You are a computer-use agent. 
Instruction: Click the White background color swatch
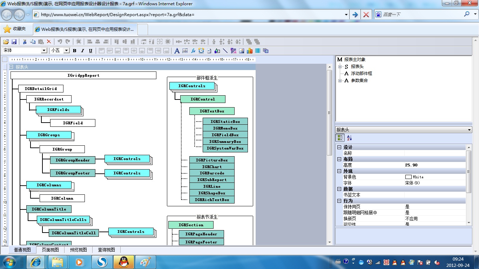pos(408,177)
